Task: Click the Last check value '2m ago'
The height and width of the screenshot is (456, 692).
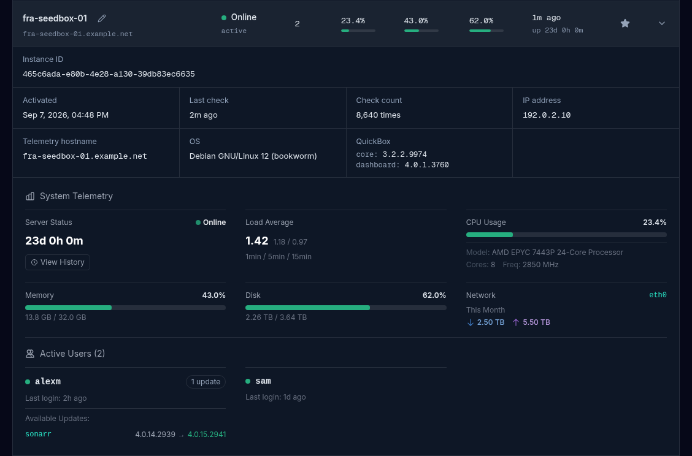Action: point(204,115)
